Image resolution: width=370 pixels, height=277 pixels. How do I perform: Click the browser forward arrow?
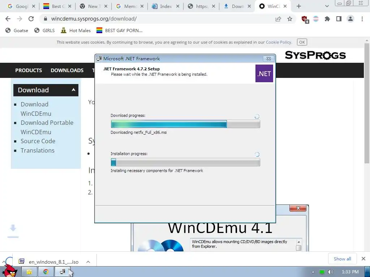point(20,19)
